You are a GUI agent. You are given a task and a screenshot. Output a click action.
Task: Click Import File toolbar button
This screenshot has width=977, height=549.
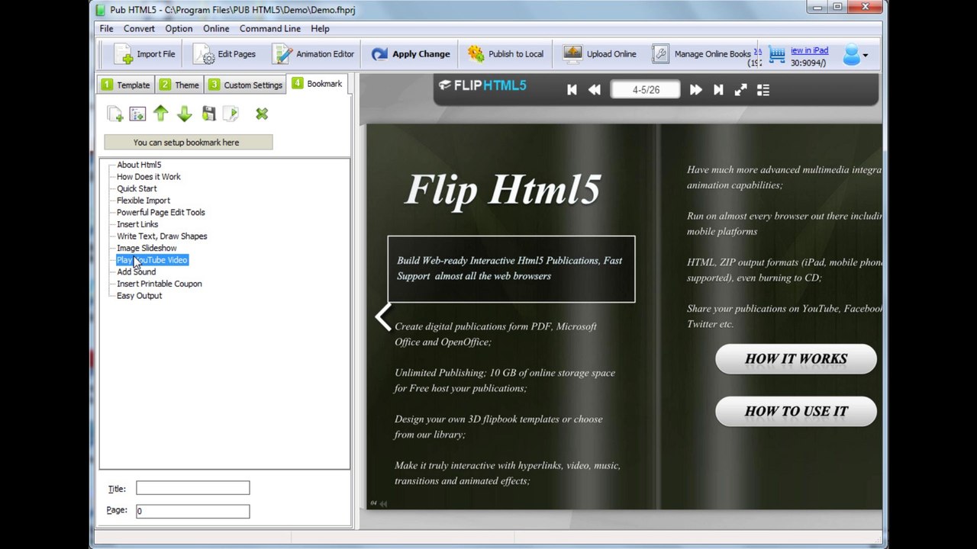(144, 54)
